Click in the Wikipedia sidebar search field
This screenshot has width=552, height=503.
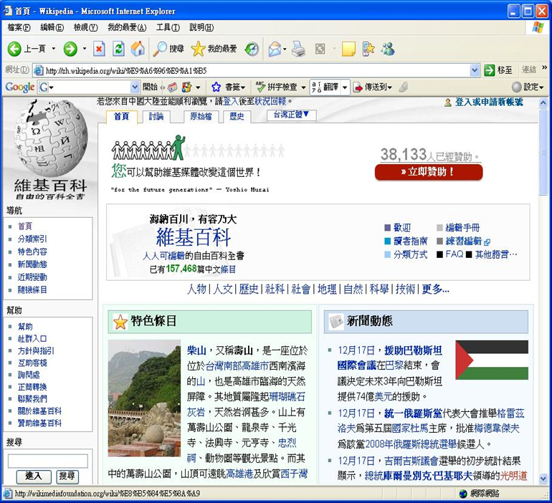(48, 461)
